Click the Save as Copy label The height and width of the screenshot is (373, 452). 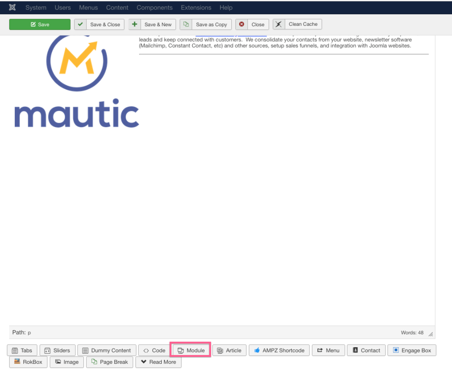pyautogui.click(x=211, y=24)
